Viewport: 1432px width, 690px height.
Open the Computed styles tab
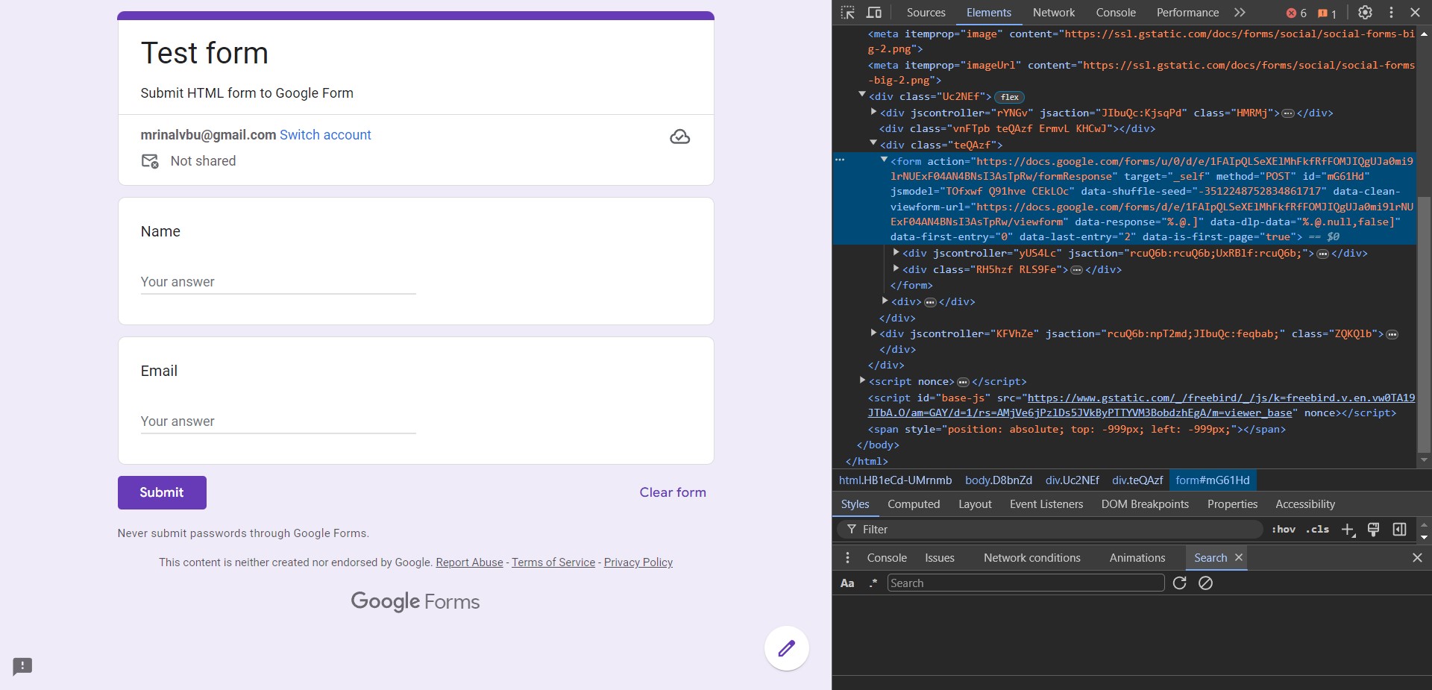point(913,504)
